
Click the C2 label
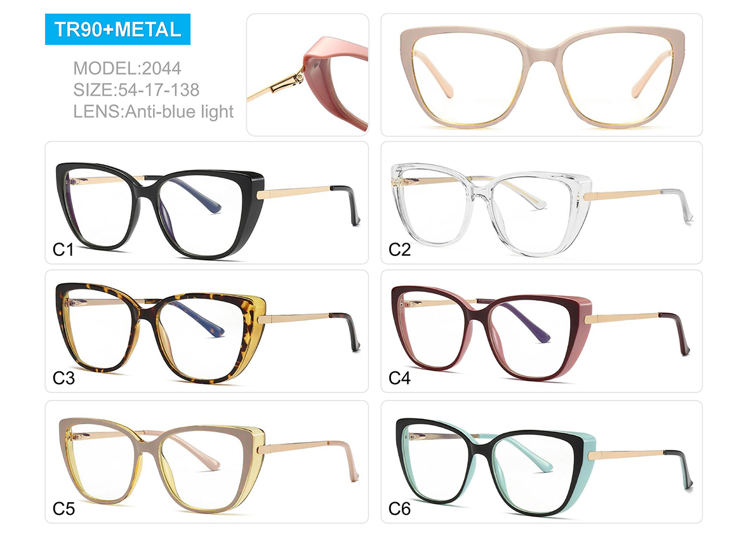pos(399,250)
